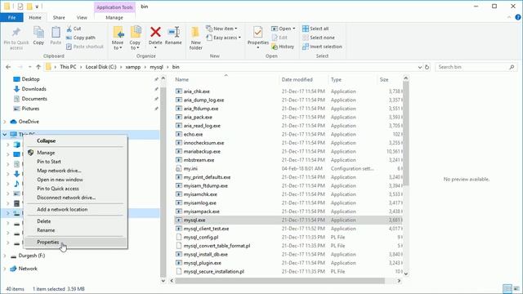Open Easy access dropdown
523x294 pixels.
(223, 38)
